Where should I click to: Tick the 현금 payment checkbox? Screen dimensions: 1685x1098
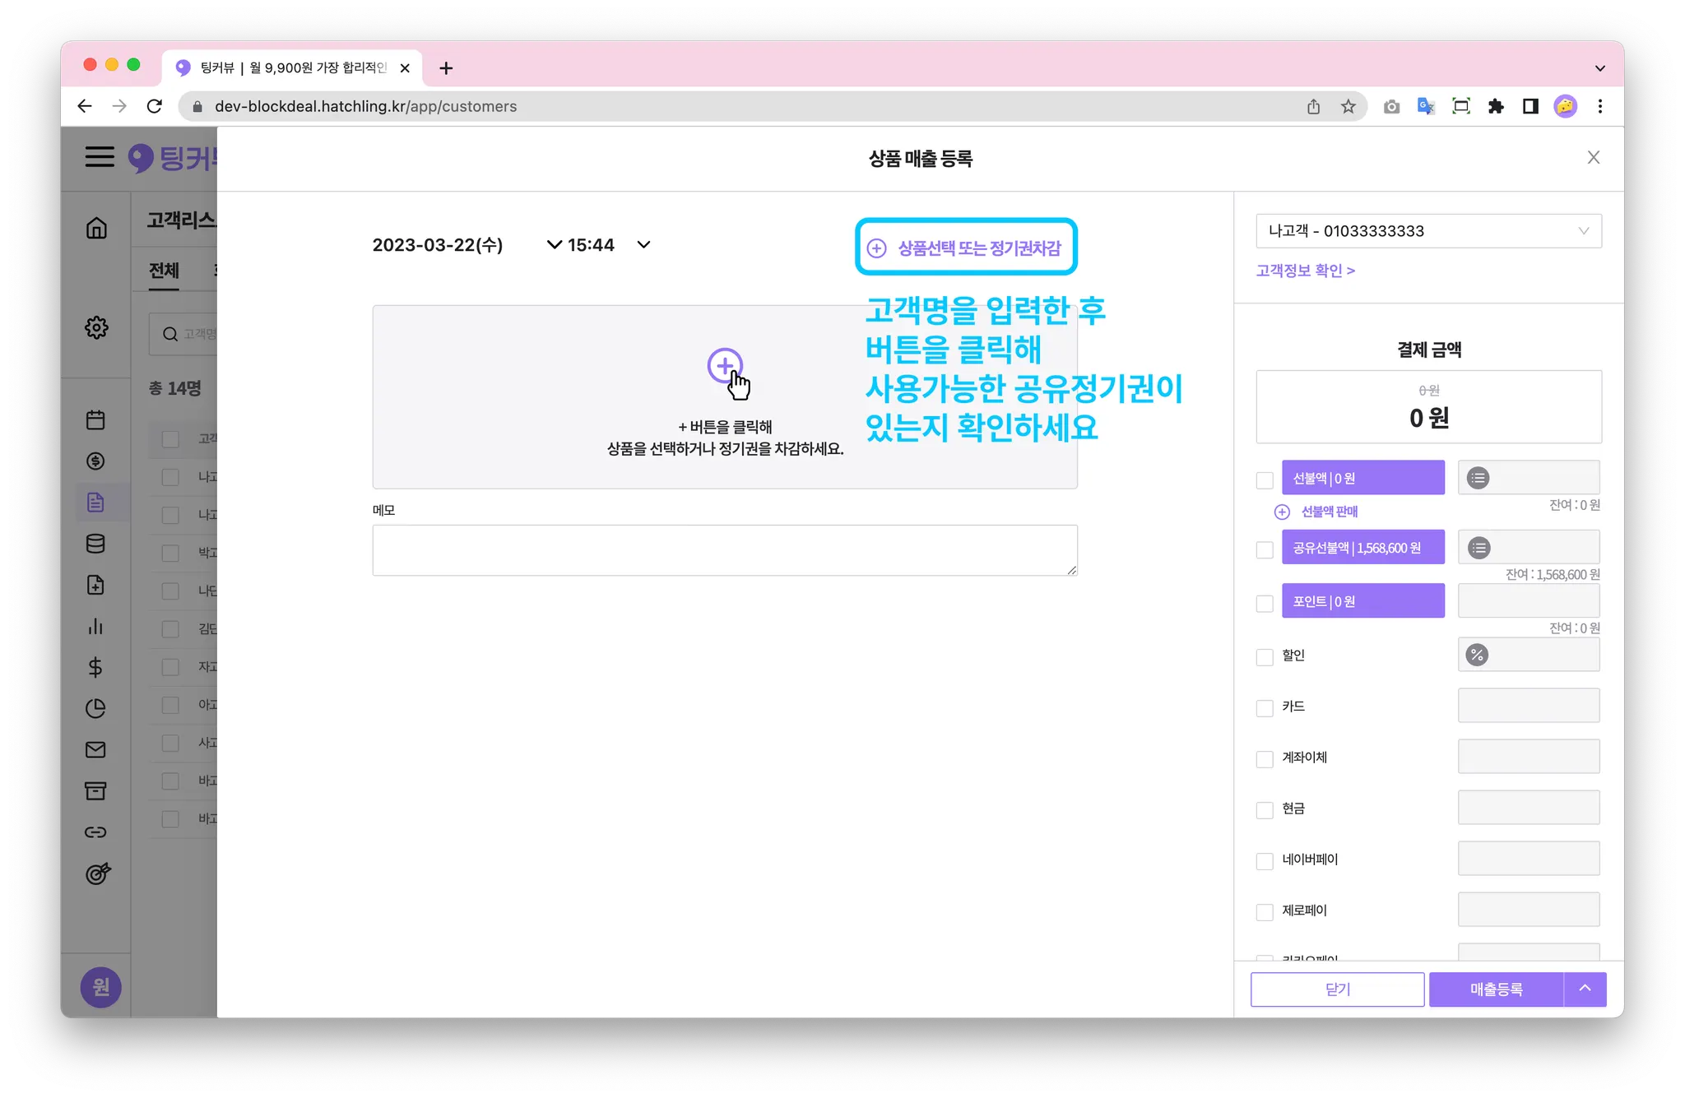click(x=1265, y=809)
